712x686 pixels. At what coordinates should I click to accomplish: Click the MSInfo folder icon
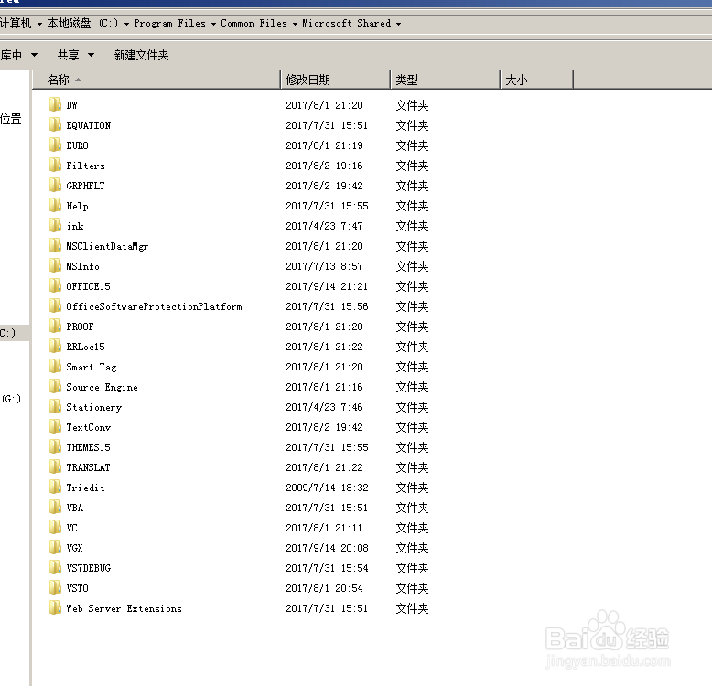click(55, 266)
